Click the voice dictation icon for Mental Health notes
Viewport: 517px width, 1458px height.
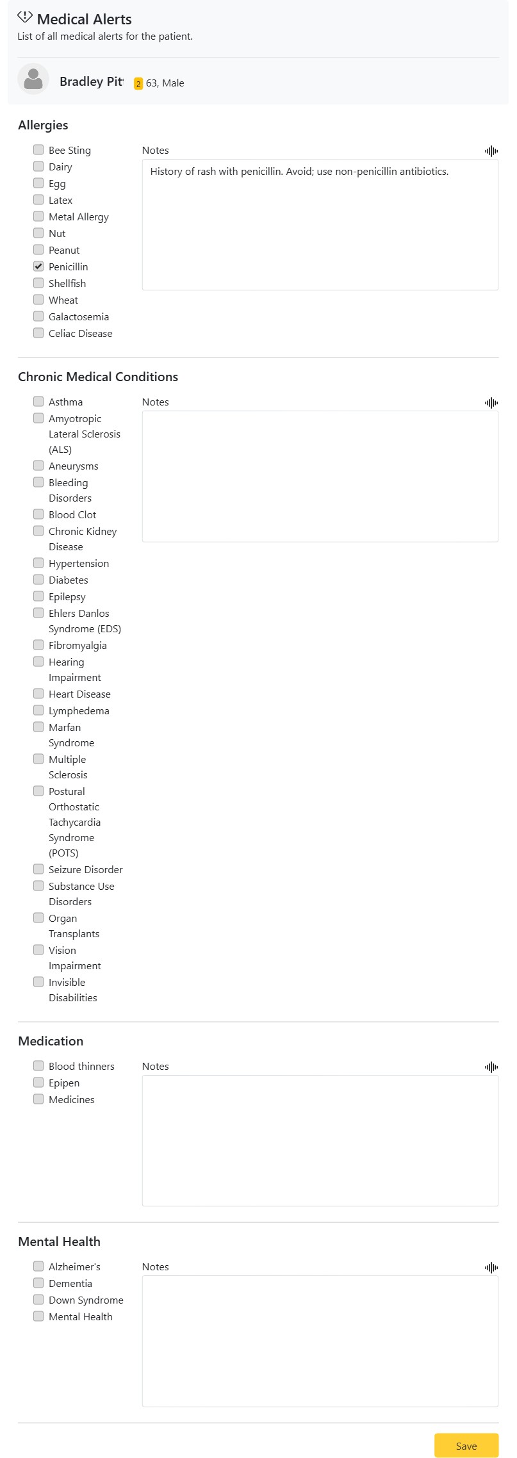tap(491, 1268)
